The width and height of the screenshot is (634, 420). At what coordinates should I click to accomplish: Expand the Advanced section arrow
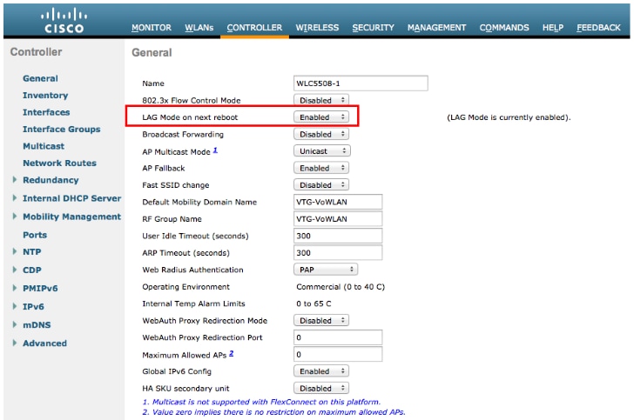(15, 343)
